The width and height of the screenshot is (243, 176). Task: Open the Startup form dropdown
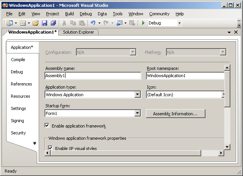tap(137, 113)
